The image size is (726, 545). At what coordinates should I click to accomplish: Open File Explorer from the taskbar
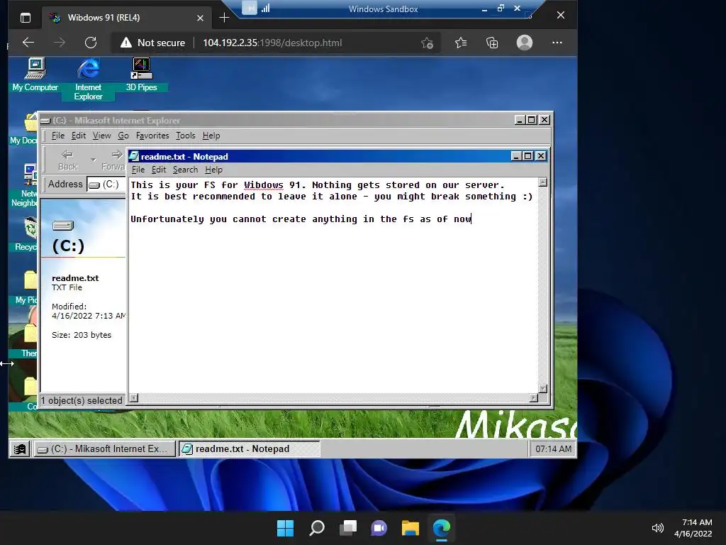pyautogui.click(x=411, y=528)
